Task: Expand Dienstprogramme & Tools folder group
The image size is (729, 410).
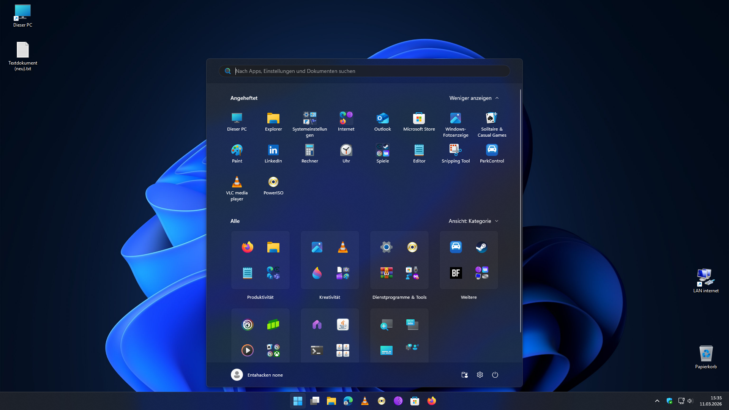Action: (412, 273)
